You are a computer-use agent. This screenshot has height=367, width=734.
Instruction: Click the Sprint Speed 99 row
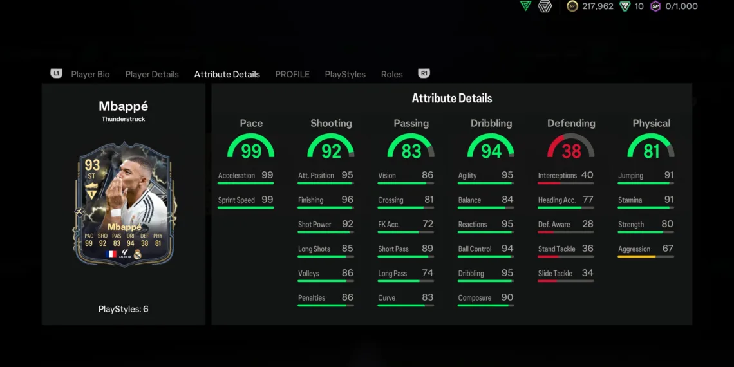[x=246, y=202]
